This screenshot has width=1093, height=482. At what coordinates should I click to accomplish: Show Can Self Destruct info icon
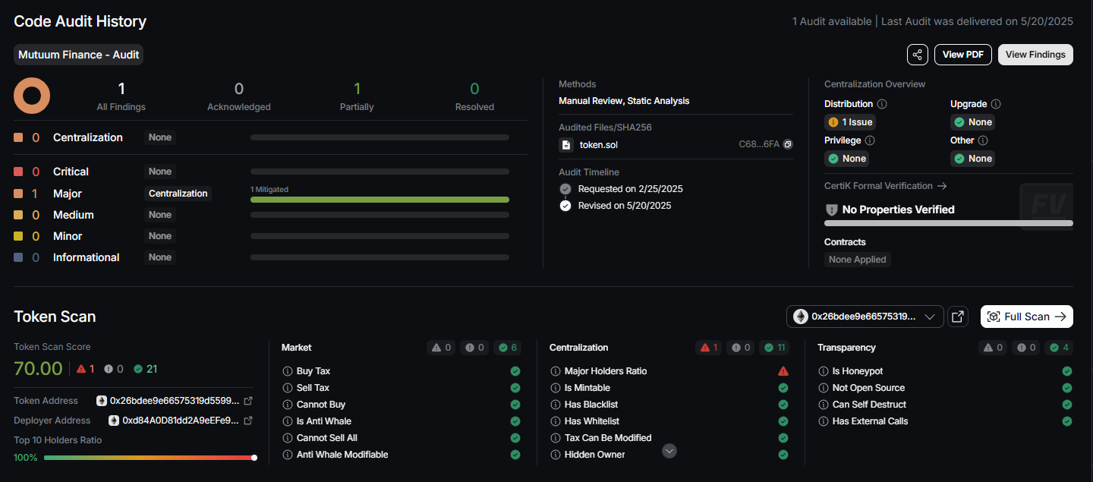824,405
